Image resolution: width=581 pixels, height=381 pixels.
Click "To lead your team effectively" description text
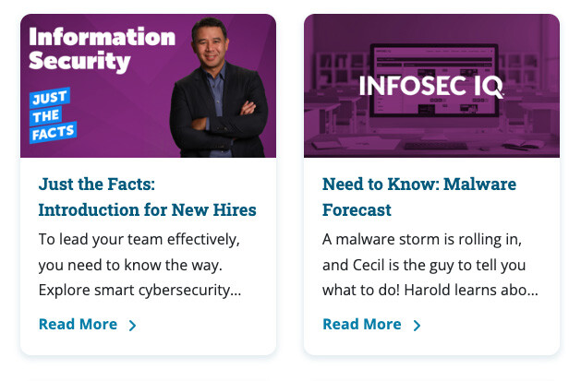pos(139,240)
